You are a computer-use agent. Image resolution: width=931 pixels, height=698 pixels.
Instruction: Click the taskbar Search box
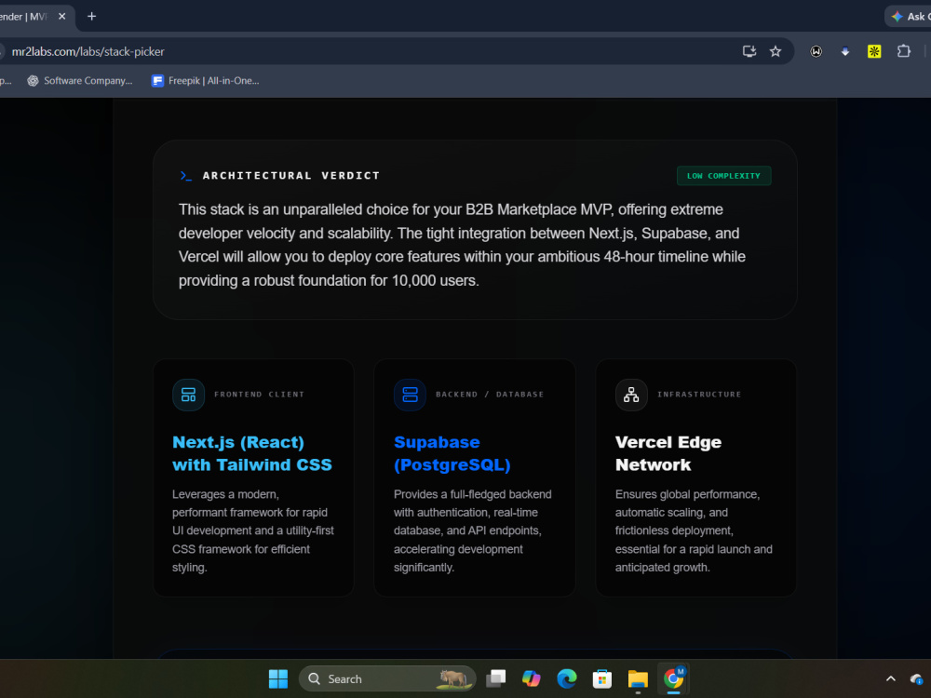click(x=387, y=678)
